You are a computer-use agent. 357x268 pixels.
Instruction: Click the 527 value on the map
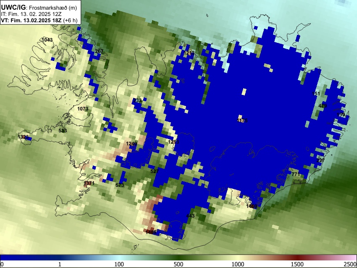[x=155, y=171]
